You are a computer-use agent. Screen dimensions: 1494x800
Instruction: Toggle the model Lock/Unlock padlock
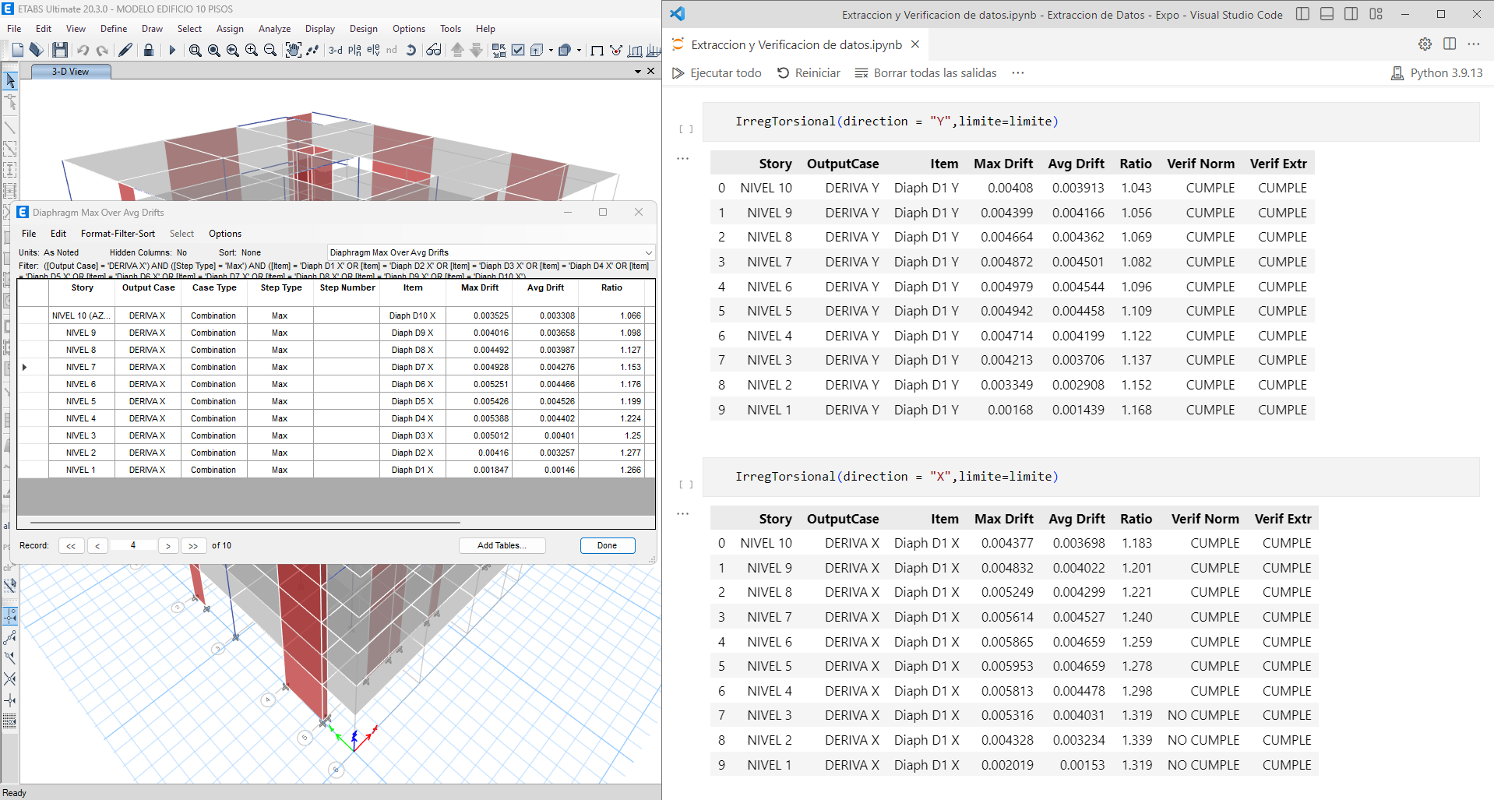[149, 50]
